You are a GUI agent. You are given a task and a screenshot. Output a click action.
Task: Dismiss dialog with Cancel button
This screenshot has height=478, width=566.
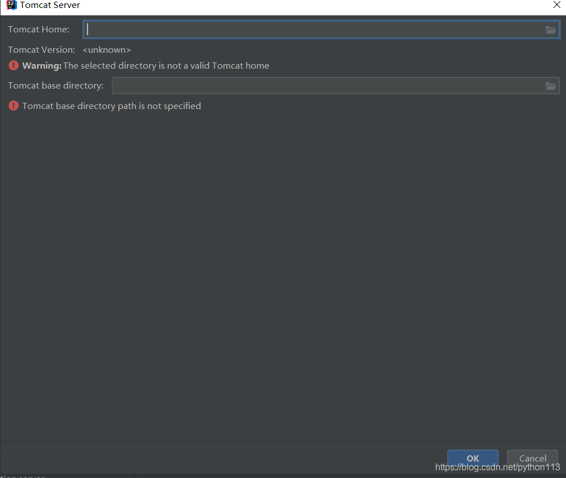click(532, 458)
